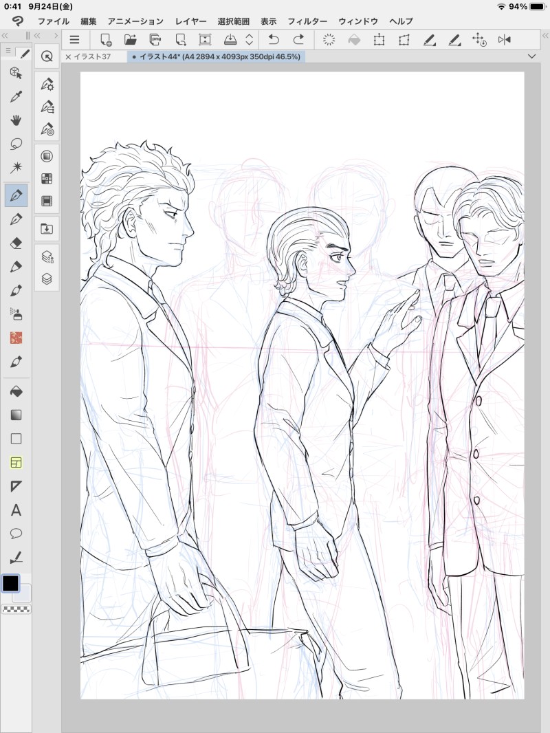Click the Open file folder icon
This screenshot has width=550, height=733.
pyautogui.click(x=131, y=40)
